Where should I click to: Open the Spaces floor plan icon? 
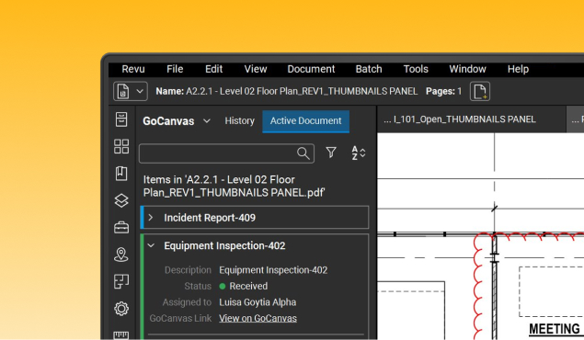pos(121,281)
